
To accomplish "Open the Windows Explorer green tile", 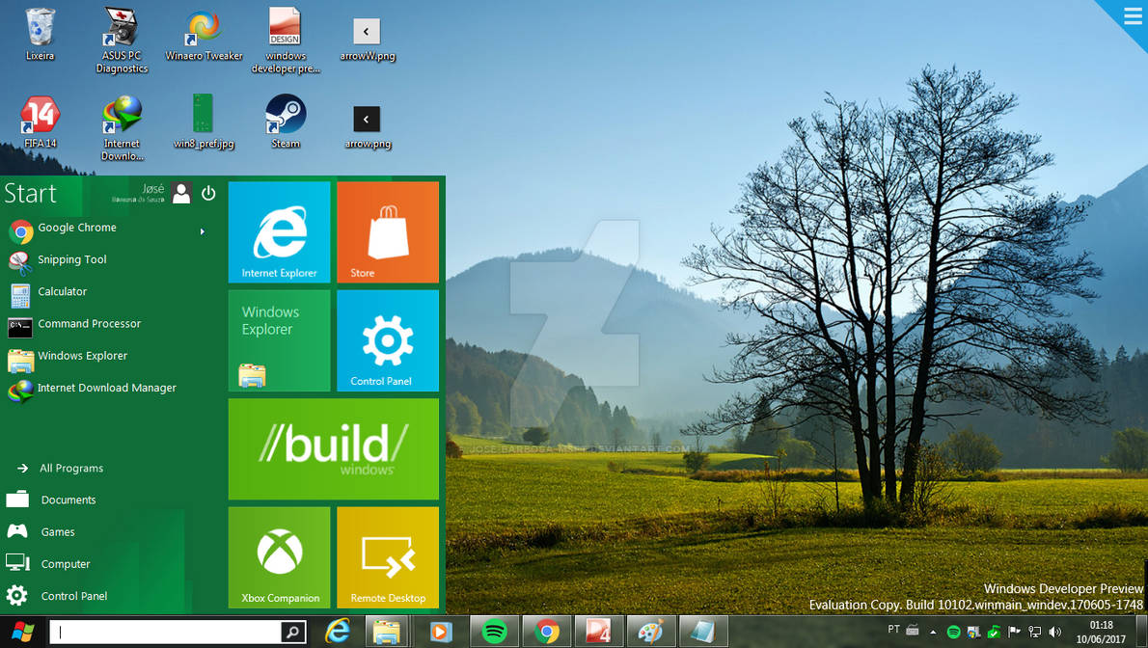I will pyautogui.click(x=279, y=340).
